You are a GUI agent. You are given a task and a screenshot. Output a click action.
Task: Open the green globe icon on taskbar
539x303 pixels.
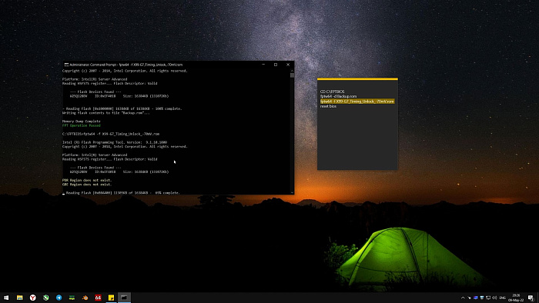point(45,298)
